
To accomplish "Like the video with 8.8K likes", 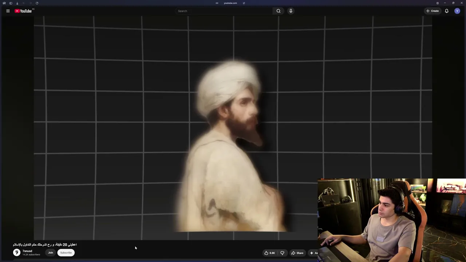I will pyautogui.click(x=270, y=253).
